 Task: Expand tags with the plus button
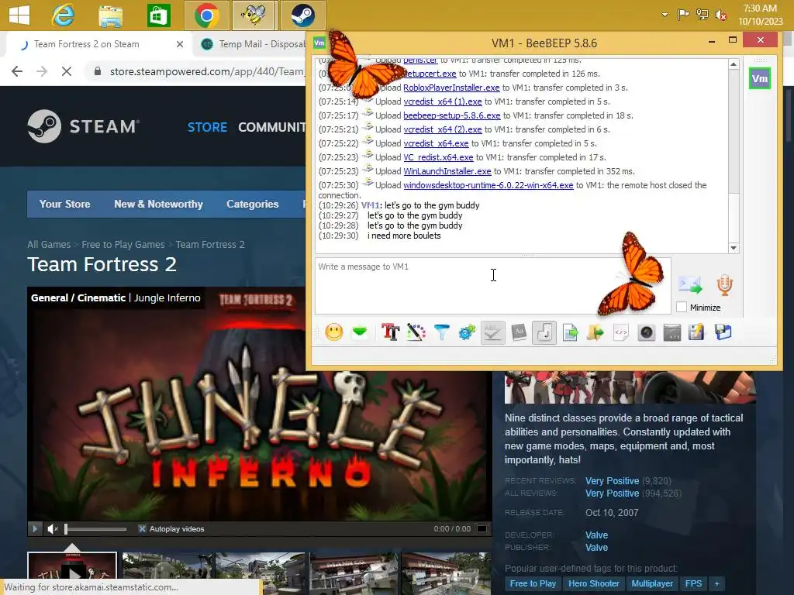click(716, 583)
